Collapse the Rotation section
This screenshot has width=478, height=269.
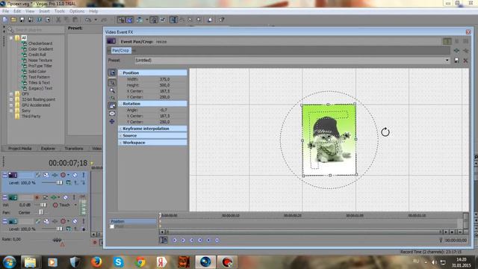[121, 104]
